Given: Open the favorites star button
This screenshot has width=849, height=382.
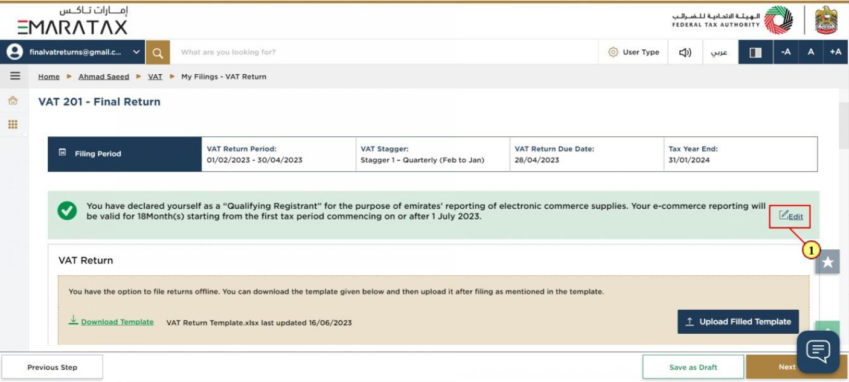Looking at the screenshot, I should tap(828, 262).
